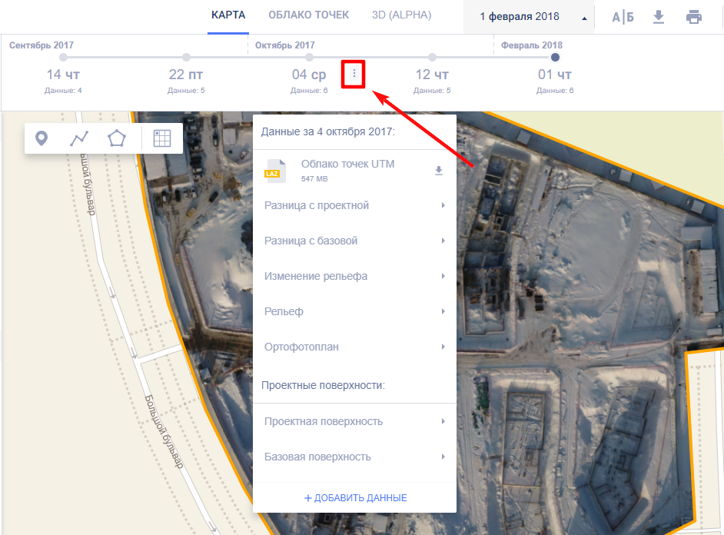The image size is (724, 535).
Task: Expand Разница с проектной submenu
Action: click(x=354, y=205)
